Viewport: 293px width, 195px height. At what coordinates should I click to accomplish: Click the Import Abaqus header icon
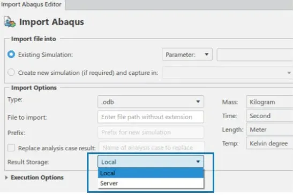(10, 22)
